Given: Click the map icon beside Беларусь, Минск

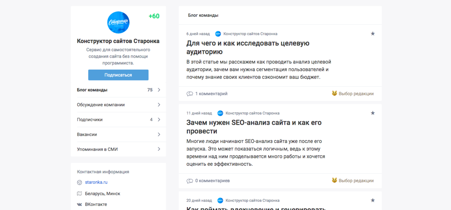Looking at the screenshot, I should 79,194.
